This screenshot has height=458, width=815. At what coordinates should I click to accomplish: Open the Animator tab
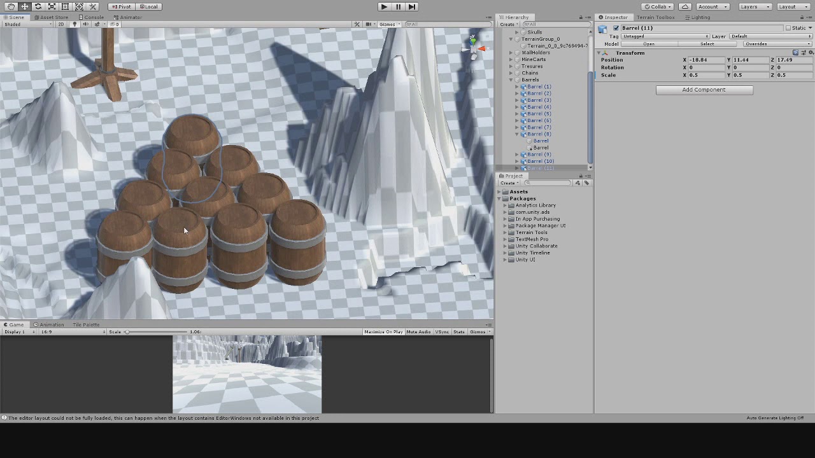point(127,17)
